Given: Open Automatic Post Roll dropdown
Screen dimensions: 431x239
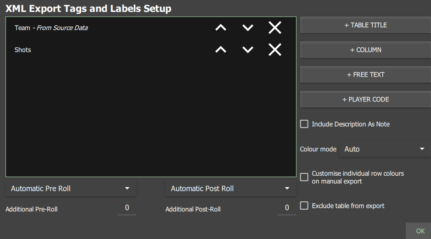Looking at the screenshot, I should 231,189.
